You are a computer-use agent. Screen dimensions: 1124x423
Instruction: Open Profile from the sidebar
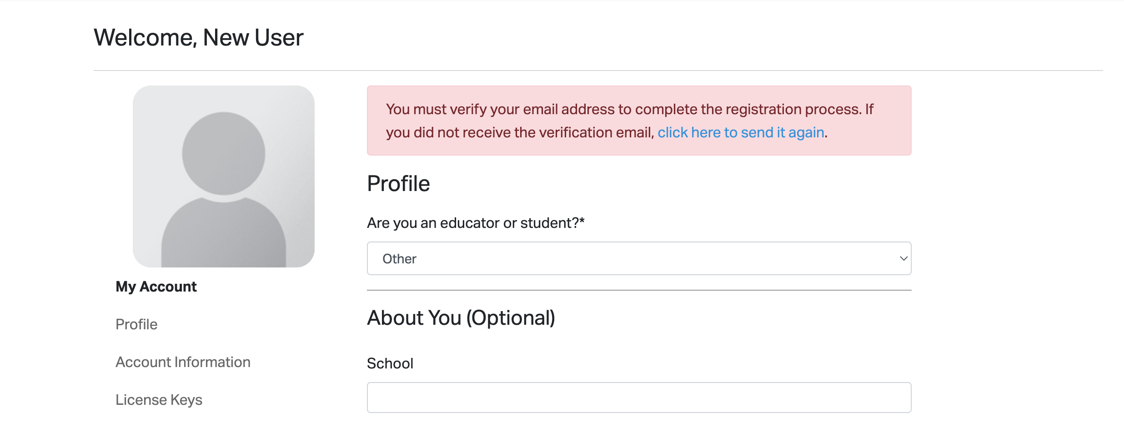136,324
